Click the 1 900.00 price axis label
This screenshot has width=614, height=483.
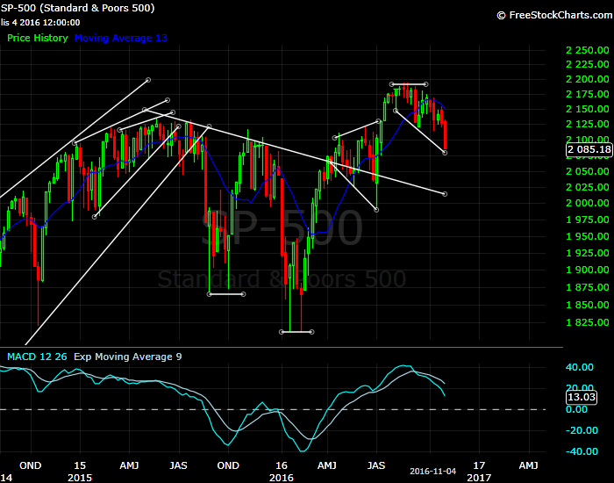click(588, 270)
